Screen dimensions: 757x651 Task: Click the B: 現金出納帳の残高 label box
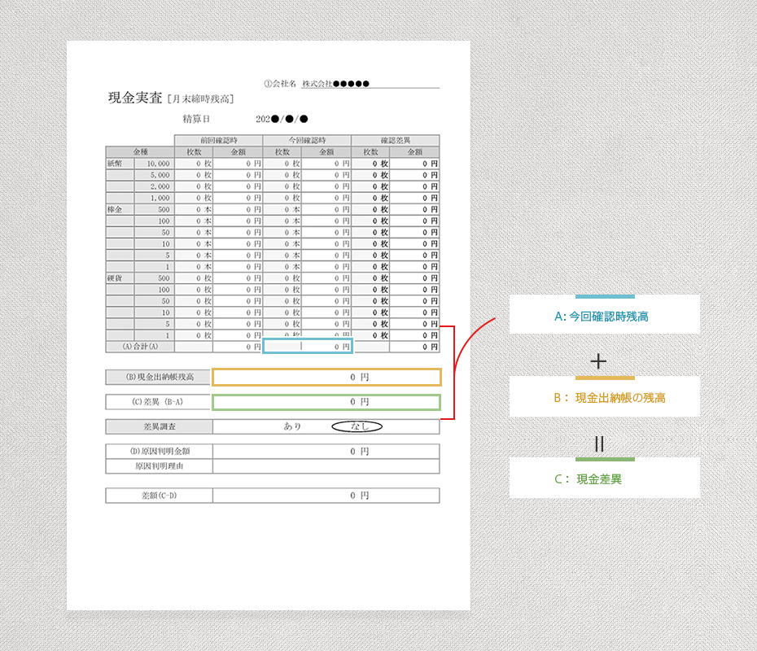pyautogui.click(x=605, y=396)
